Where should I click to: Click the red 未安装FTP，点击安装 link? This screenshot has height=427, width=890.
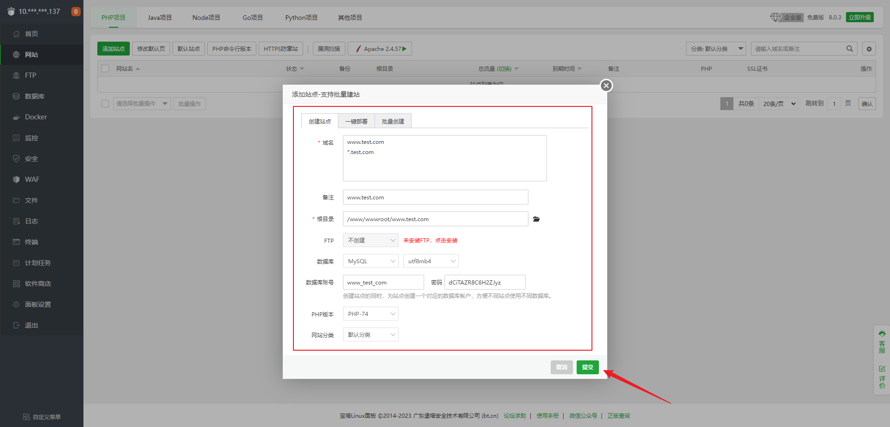[430, 241]
